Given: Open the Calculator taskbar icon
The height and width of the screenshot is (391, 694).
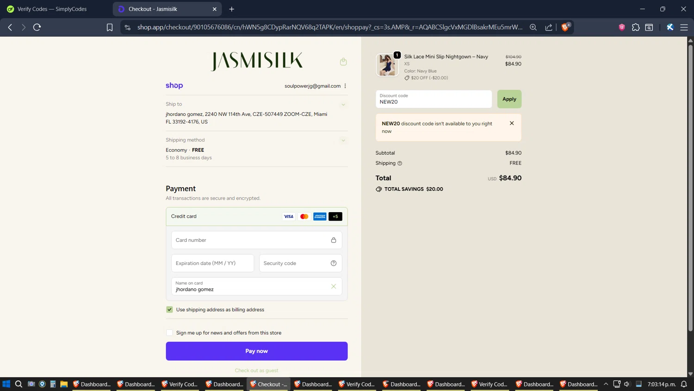Looking at the screenshot, I should (53, 384).
